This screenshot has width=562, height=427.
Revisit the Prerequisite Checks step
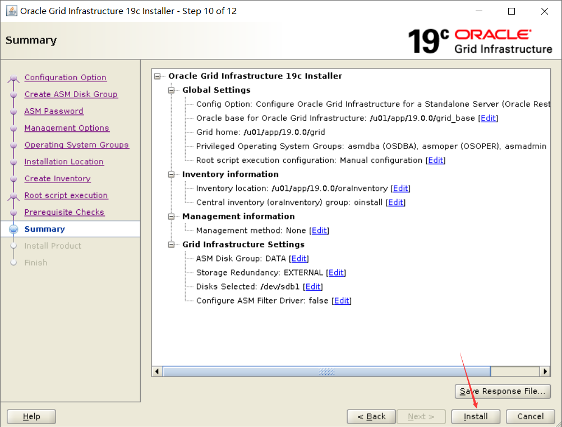[64, 212]
